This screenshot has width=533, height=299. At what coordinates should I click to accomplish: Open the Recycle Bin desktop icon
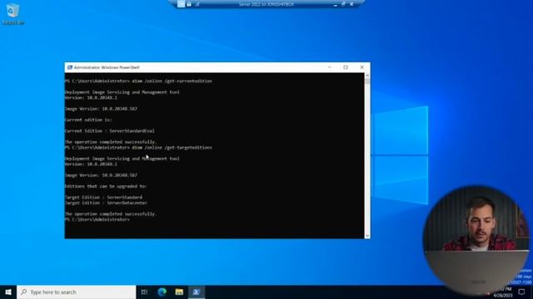click(x=13, y=14)
